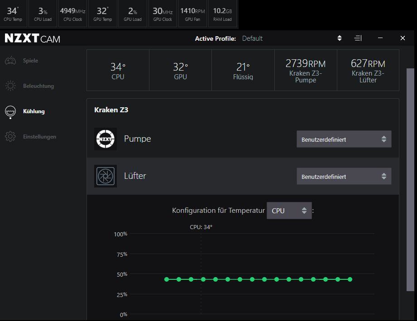Click the GPU Load overlay widget
The width and height of the screenshot is (417, 321).
coord(133,14)
